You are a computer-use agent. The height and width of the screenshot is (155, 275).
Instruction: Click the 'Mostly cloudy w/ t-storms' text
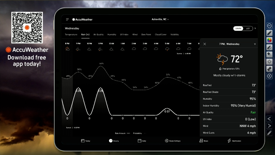coord(229,75)
